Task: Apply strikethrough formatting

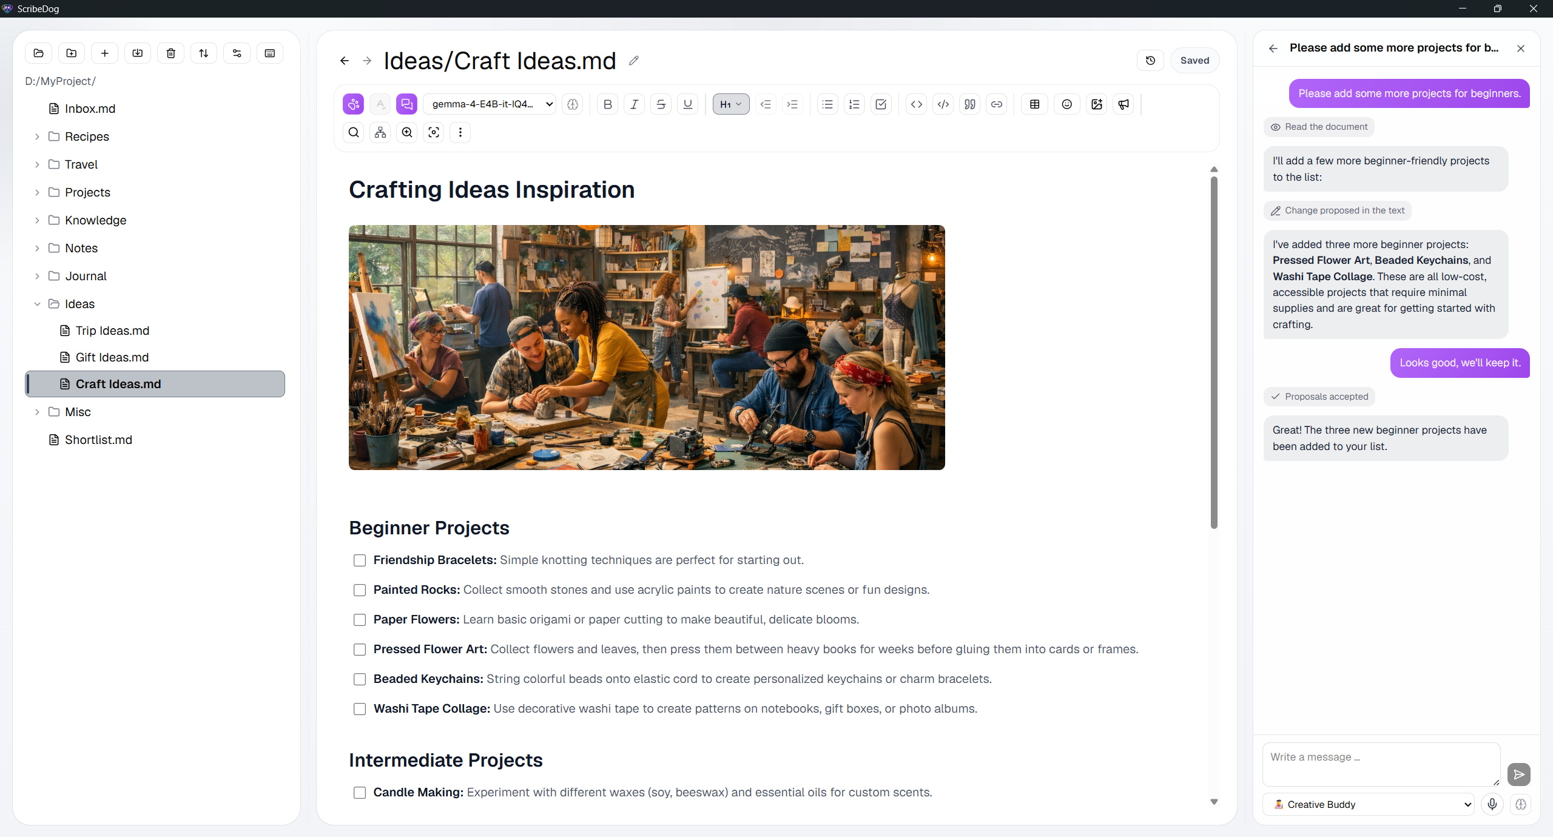Action: tap(661, 104)
